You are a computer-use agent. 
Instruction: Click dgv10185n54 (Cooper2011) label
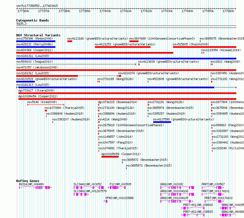(x=121, y=154)
